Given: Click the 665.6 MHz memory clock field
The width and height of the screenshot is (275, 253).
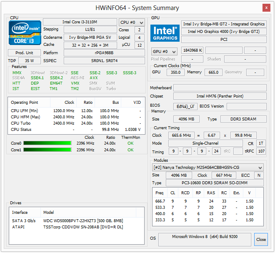Looking at the screenshot, I should tap(181, 135).
